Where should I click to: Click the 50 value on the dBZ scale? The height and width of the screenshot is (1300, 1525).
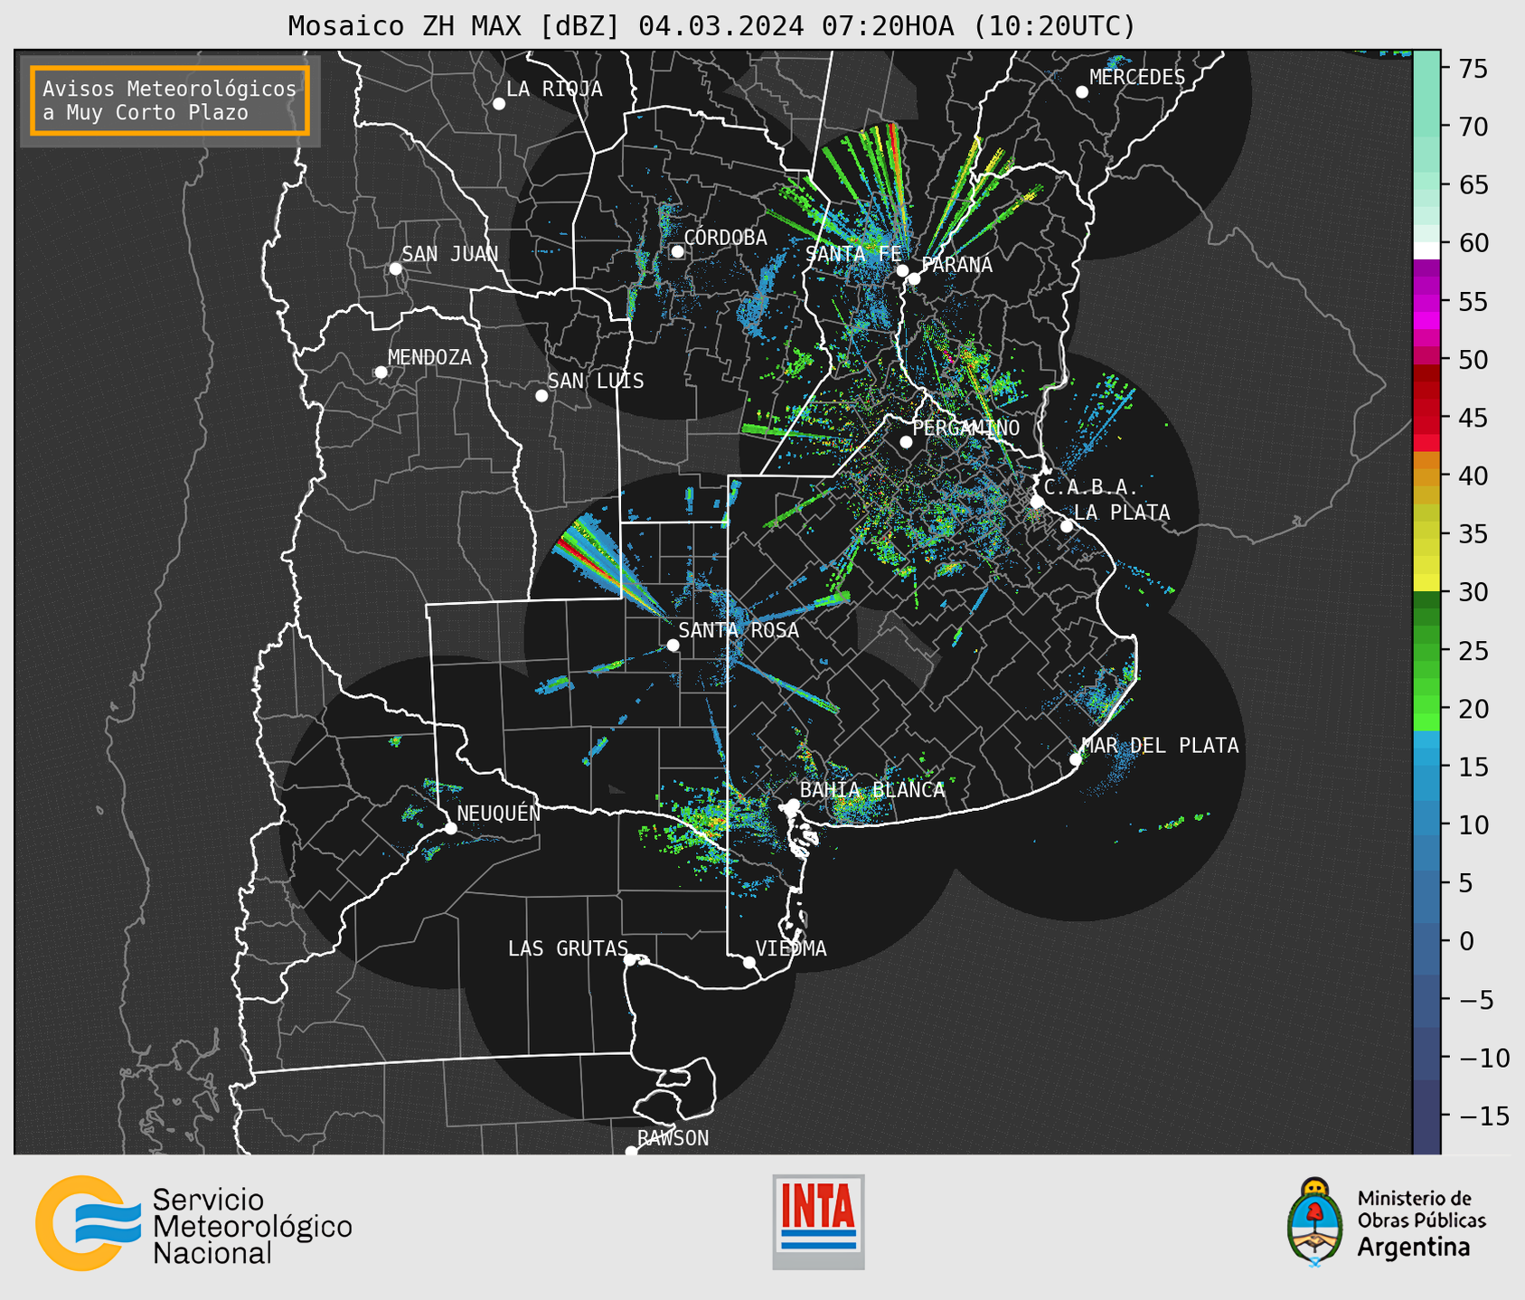pyautogui.click(x=1472, y=360)
